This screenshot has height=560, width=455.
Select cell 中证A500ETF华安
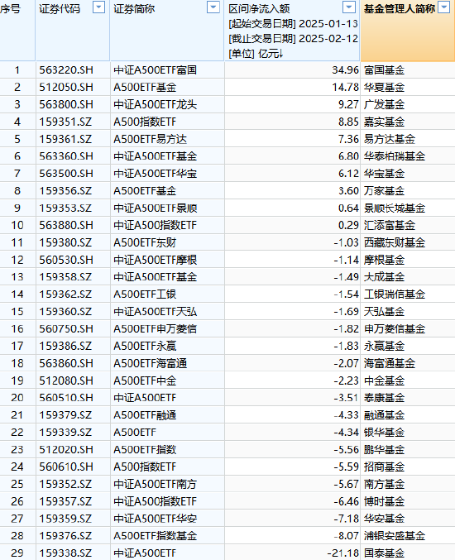coord(167,518)
